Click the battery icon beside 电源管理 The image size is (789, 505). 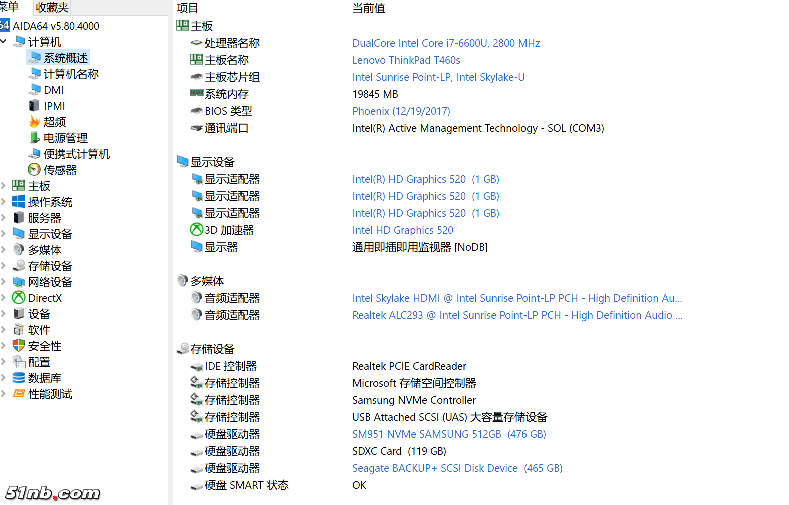pos(34,138)
